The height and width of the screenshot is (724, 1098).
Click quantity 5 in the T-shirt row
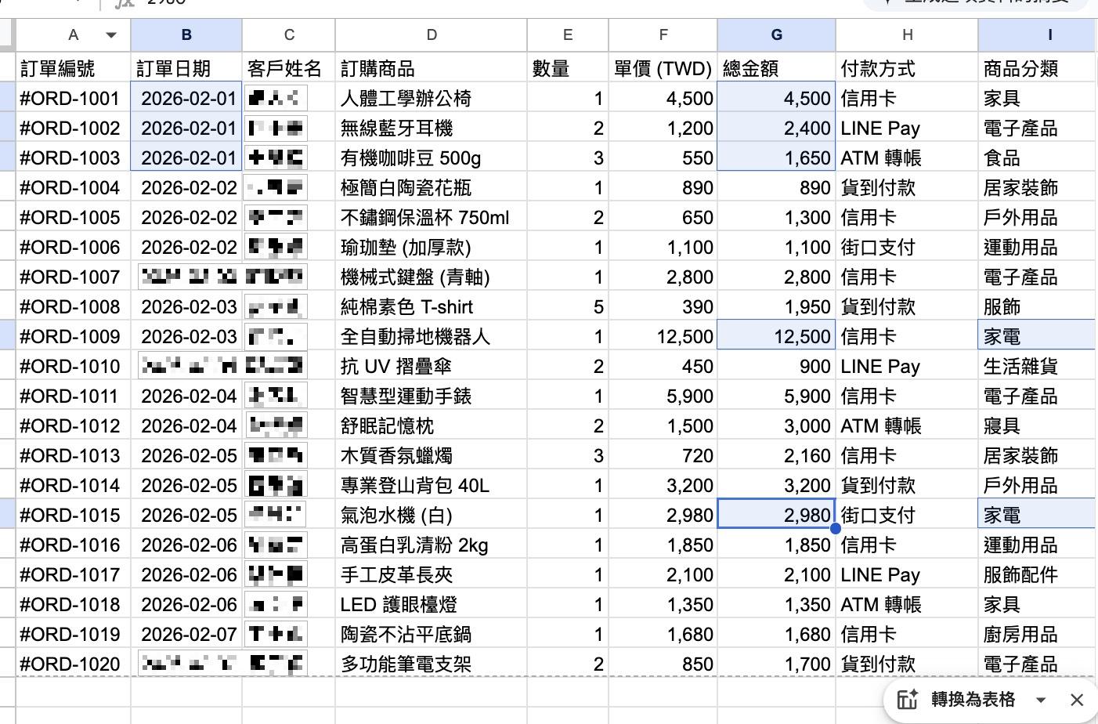click(568, 306)
